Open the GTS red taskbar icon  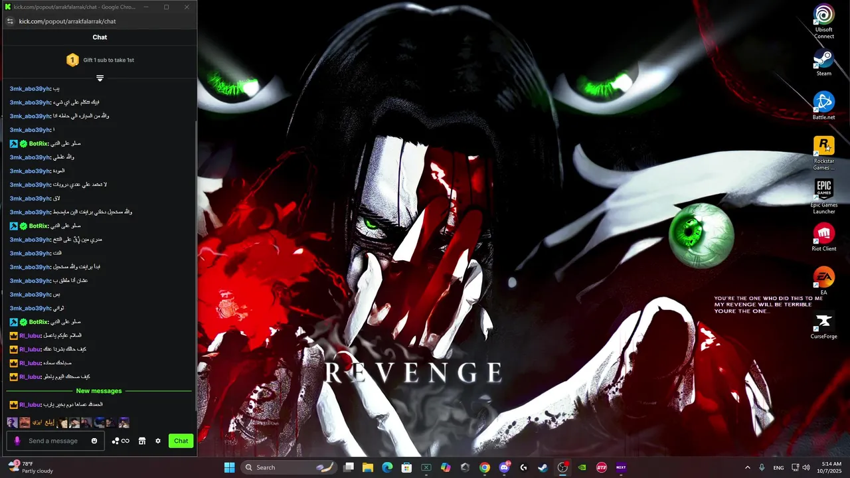coord(602,467)
